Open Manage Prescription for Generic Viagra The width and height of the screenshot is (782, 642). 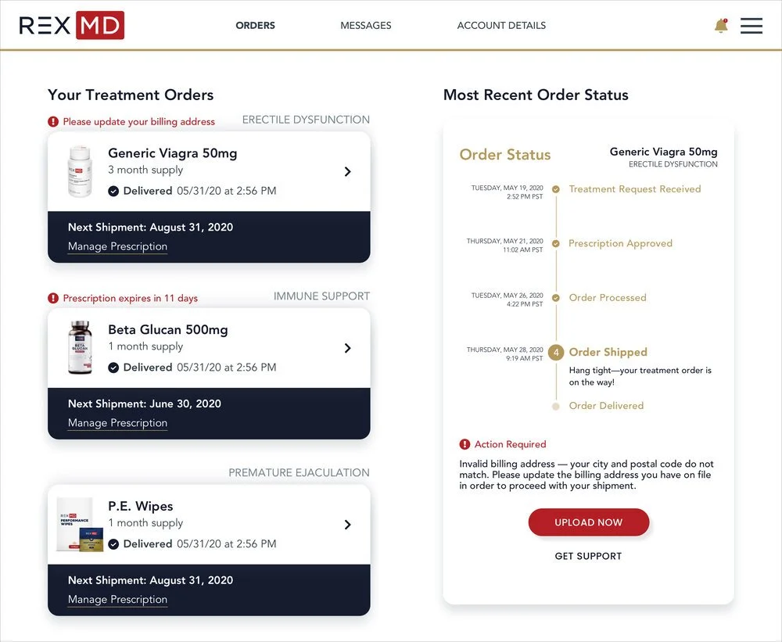[118, 246]
